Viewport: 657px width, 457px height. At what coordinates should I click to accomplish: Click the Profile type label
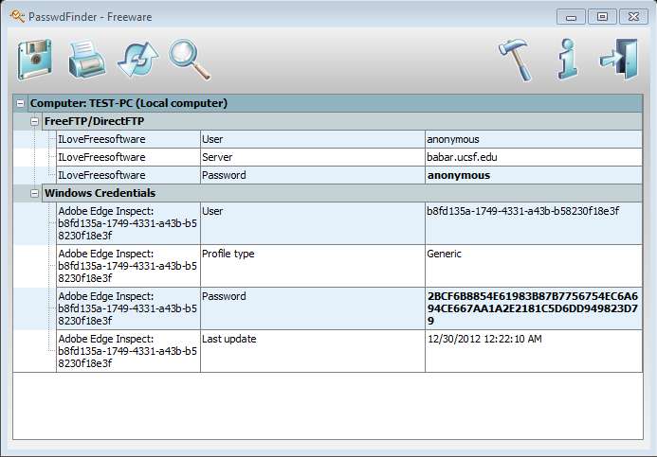(x=228, y=254)
